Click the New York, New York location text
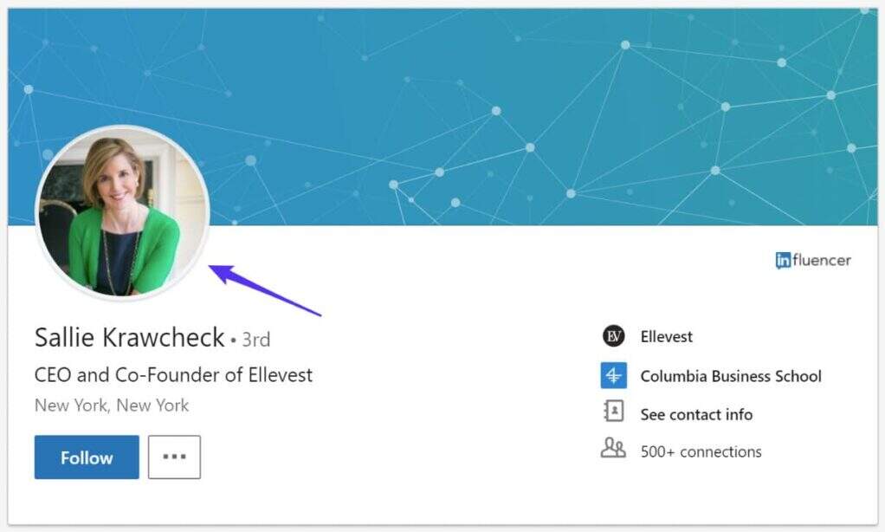Image resolution: width=885 pixels, height=532 pixels. point(111,405)
